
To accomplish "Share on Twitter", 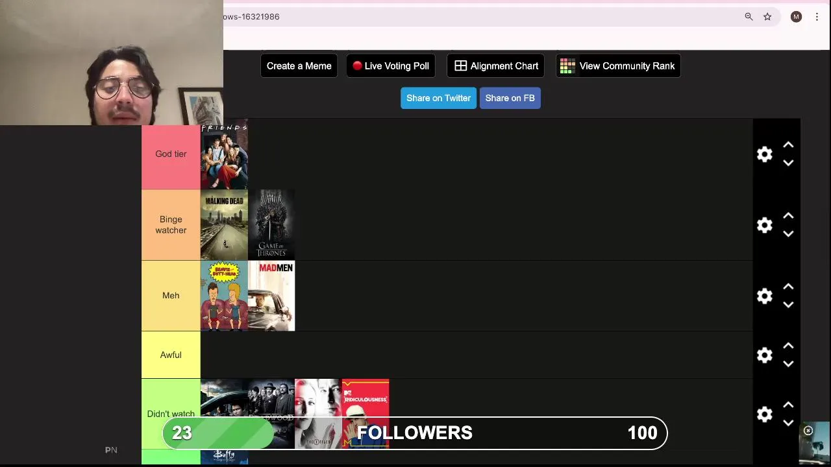I will click(x=438, y=98).
